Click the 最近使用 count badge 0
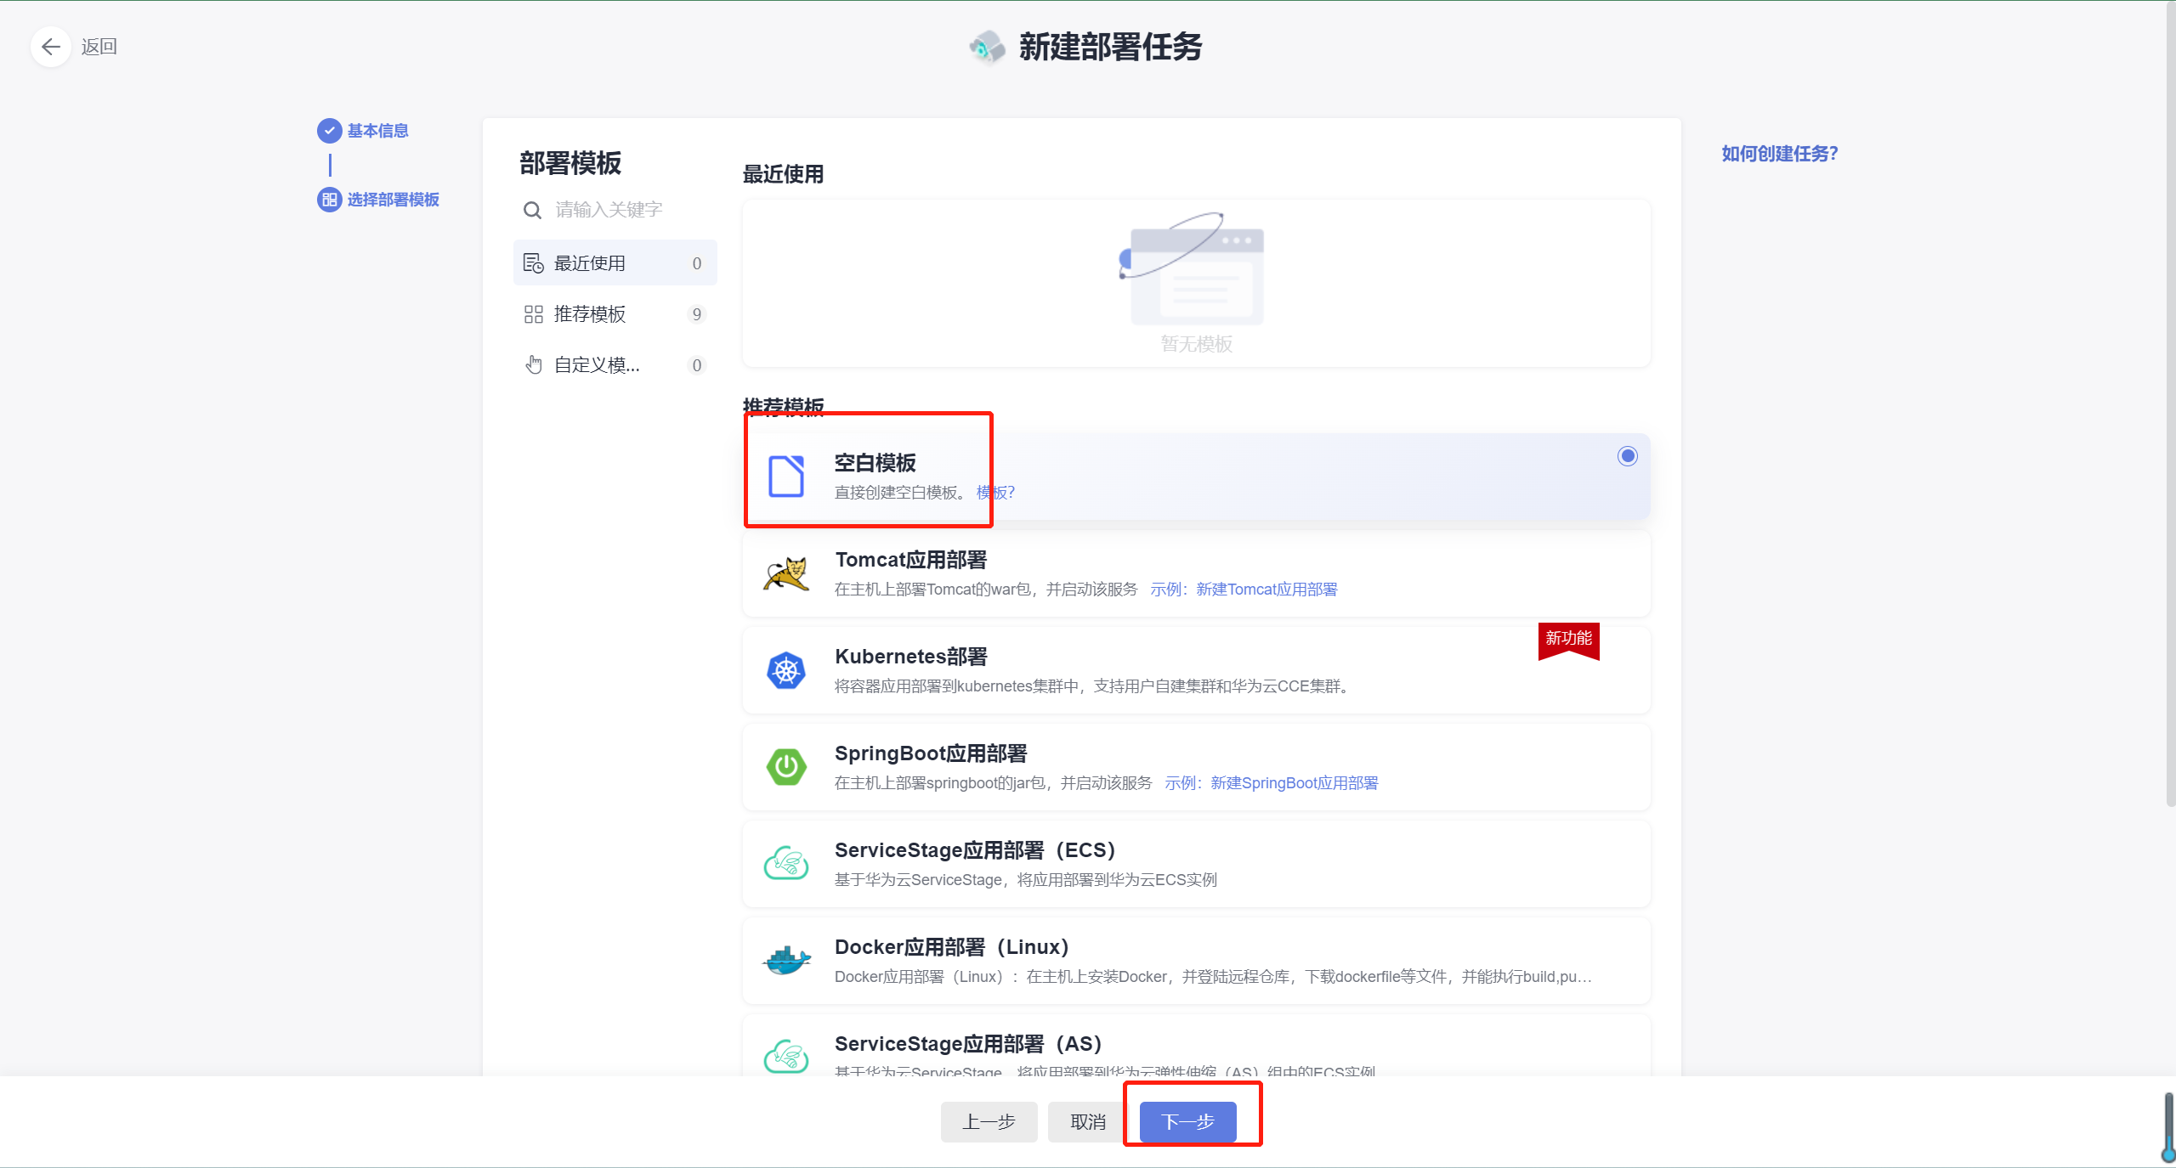2176x1168 pixels. pos(697,263)
